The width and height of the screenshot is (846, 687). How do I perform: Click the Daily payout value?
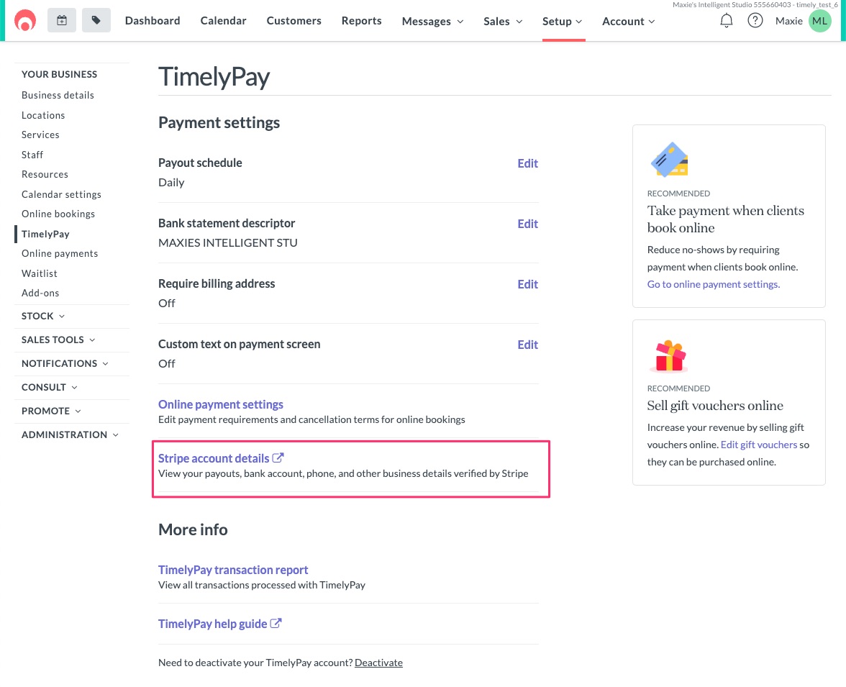point(171,183)
